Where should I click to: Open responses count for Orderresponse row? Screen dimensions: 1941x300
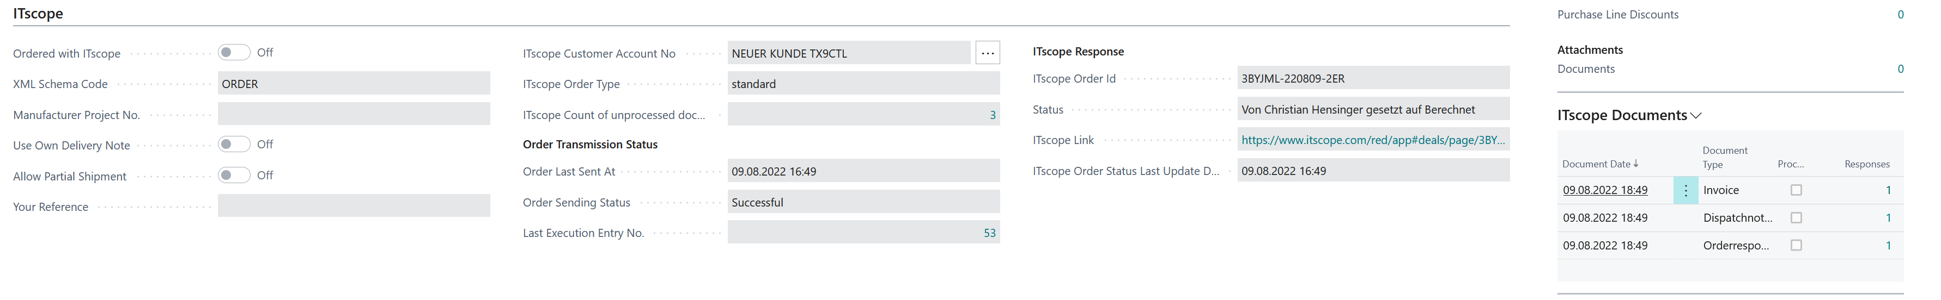pyautogui.click(x=1888, y=245)
